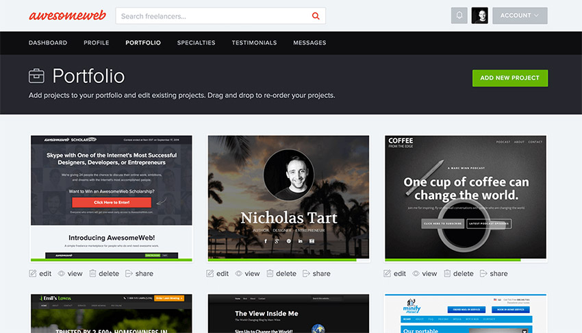Screen dimensions: 582x333
Task: Click share link under Coffee project
Action: click(498, 273)
